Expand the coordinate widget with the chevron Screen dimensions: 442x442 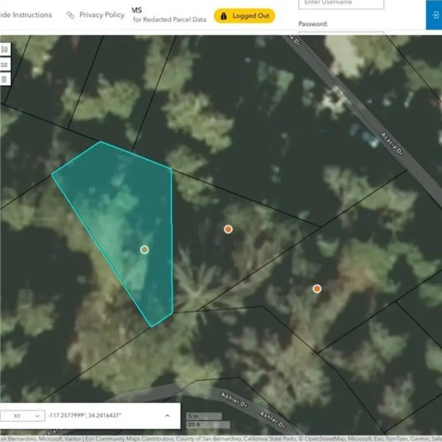click(167, 416)
